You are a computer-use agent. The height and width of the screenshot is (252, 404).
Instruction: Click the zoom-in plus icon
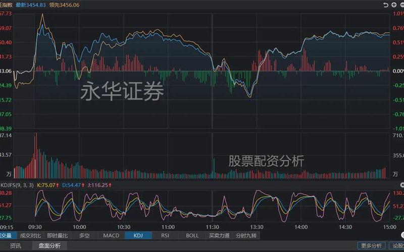(394, 5)
